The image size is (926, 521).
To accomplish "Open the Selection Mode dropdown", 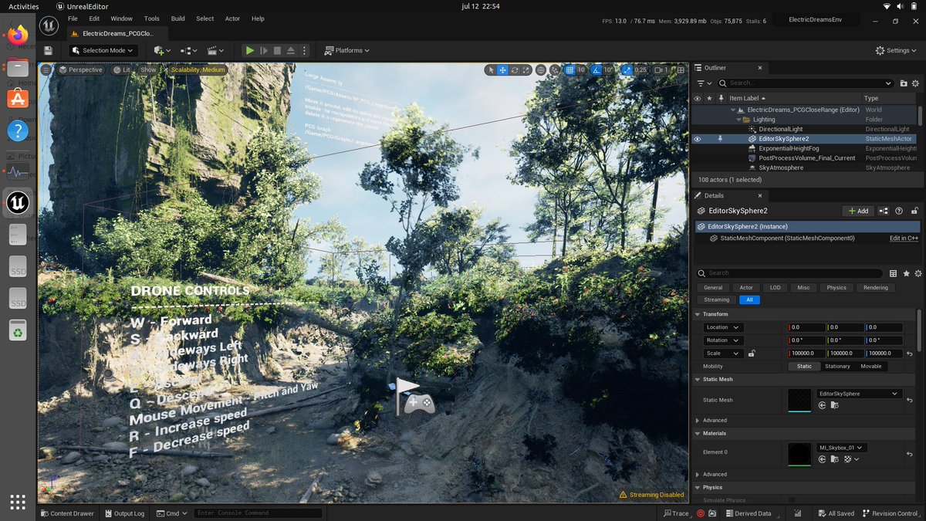I will point(103,50).
